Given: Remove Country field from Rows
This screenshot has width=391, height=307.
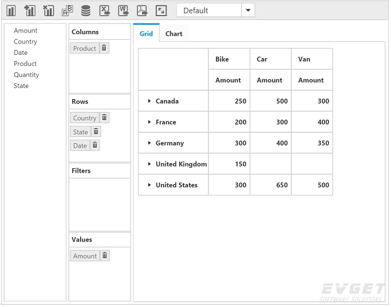Looking at the screenshot, I should (x=104, y=117).
